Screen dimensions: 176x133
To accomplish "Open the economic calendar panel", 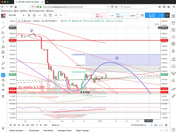I will click(173, 44).
